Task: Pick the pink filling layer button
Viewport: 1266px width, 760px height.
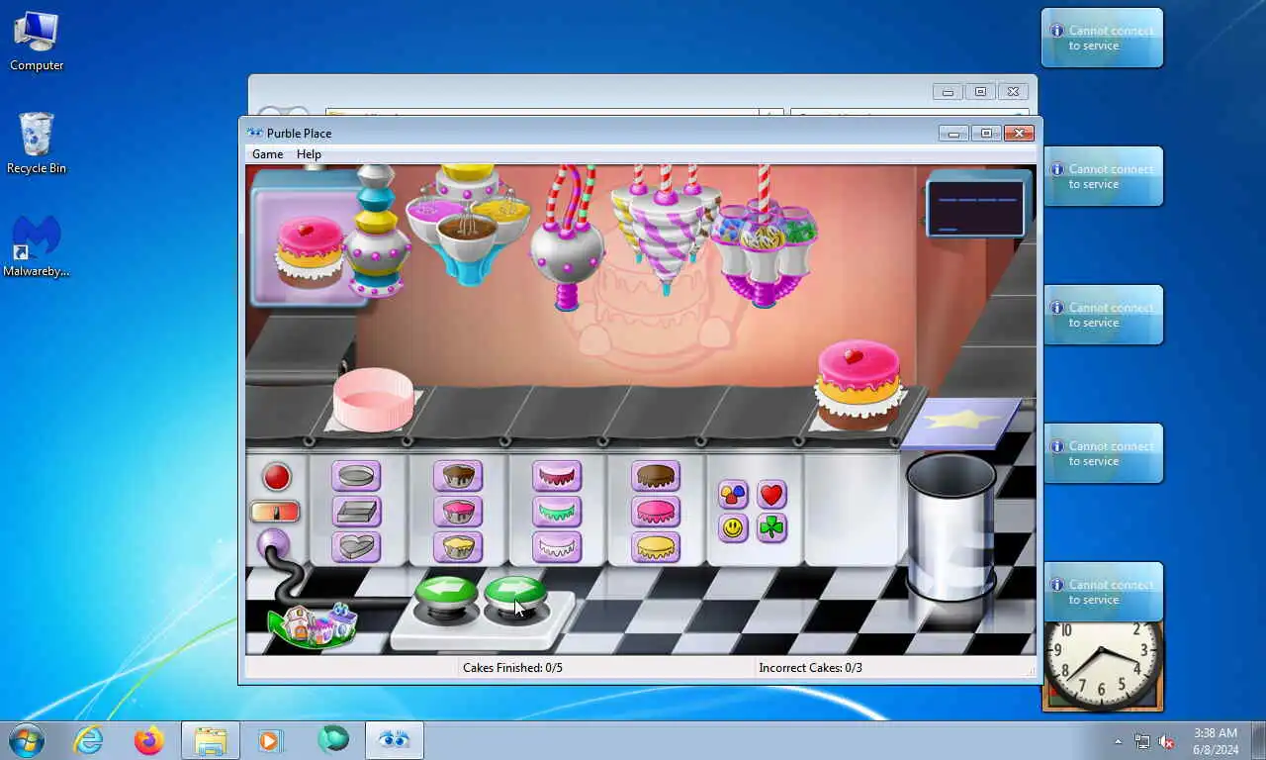Action: 557,476
